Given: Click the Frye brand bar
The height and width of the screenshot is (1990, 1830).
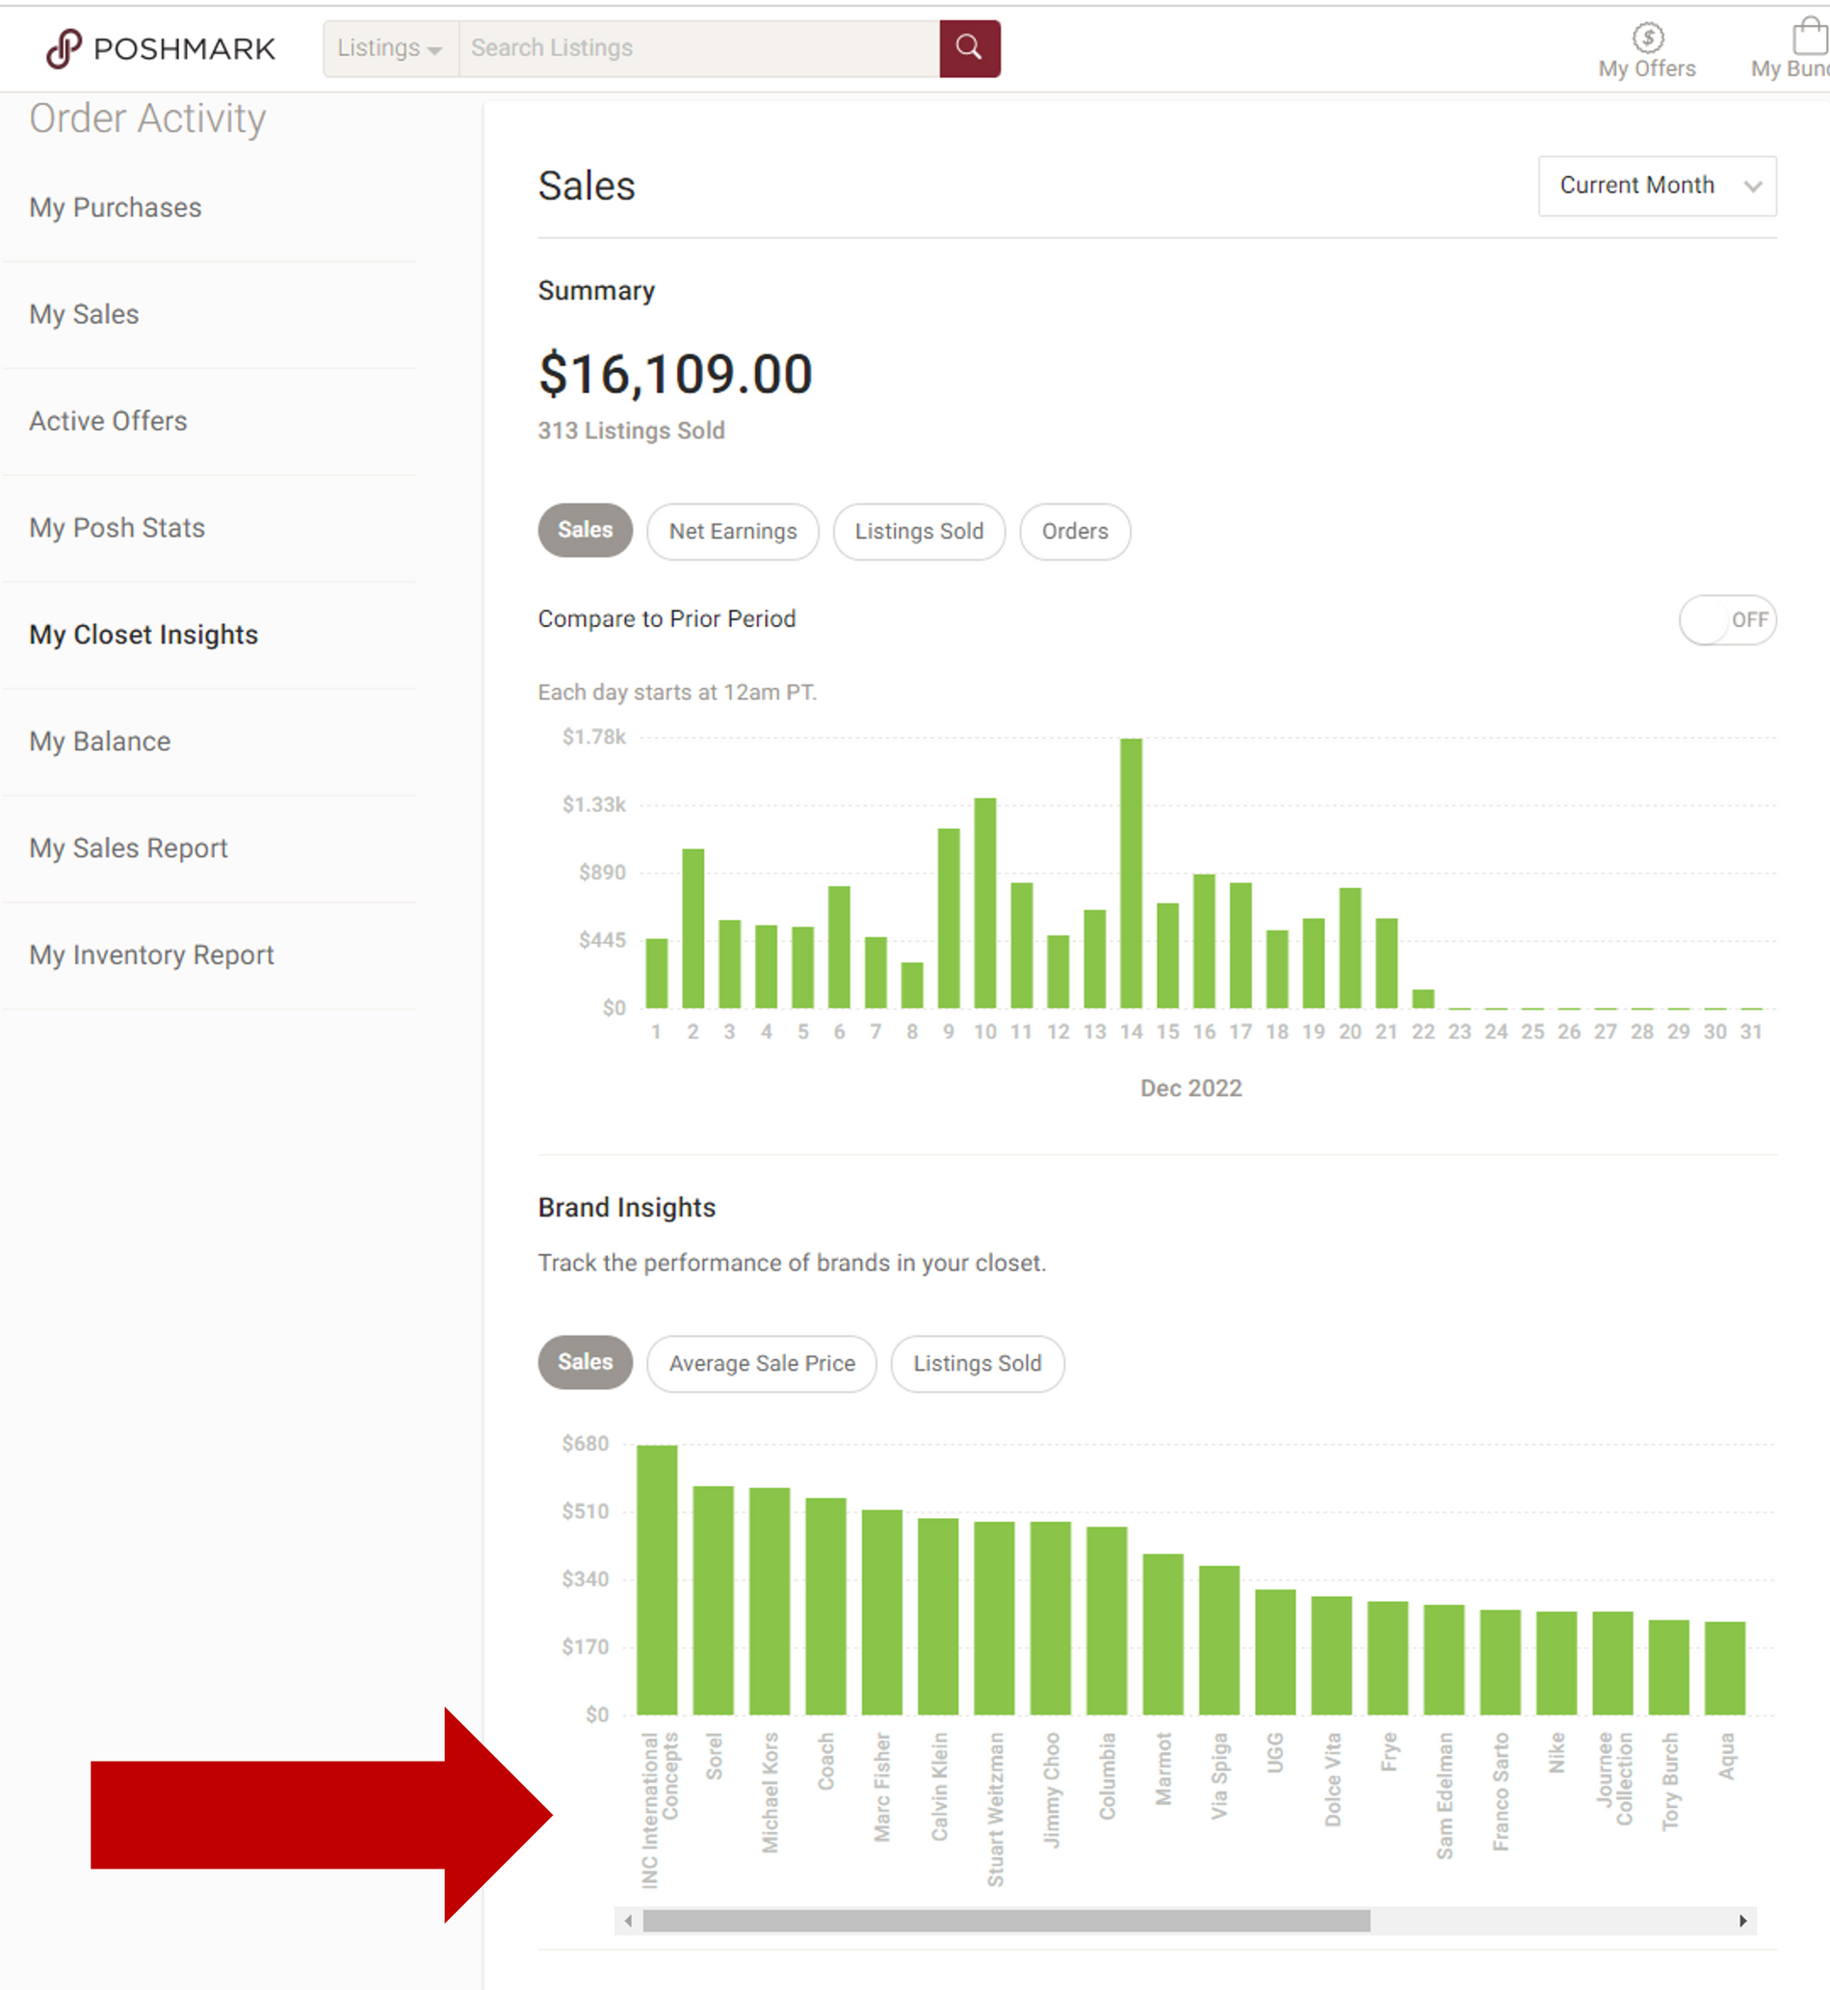Looking at the screenshot, I should point(1387,1659).
